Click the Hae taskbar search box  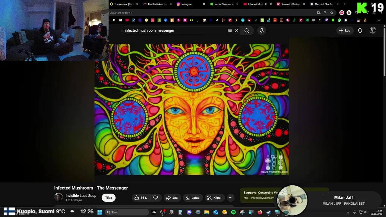(127, 212)
